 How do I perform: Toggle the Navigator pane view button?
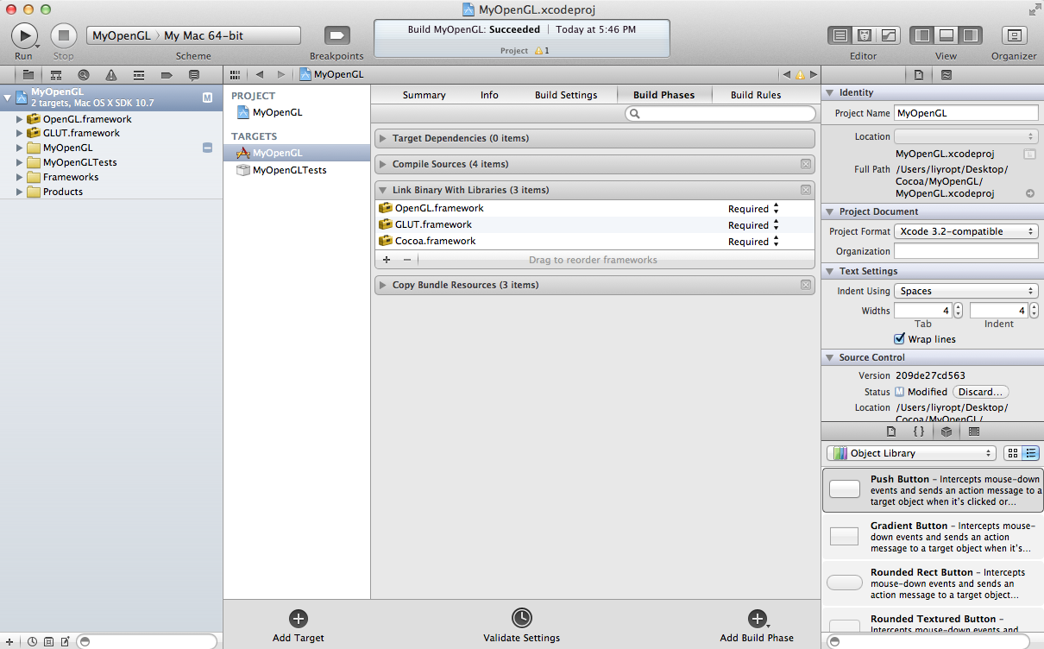click(x=921, y=35)
